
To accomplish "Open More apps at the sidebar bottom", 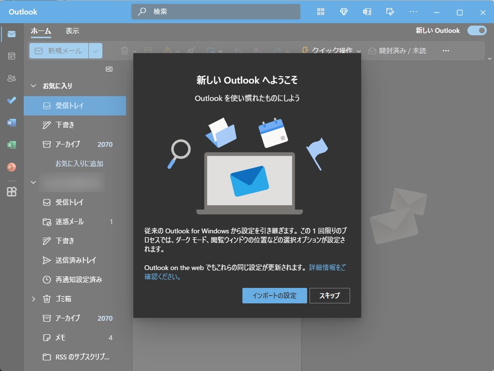I will pyautogui.click(x=11, y=191).
